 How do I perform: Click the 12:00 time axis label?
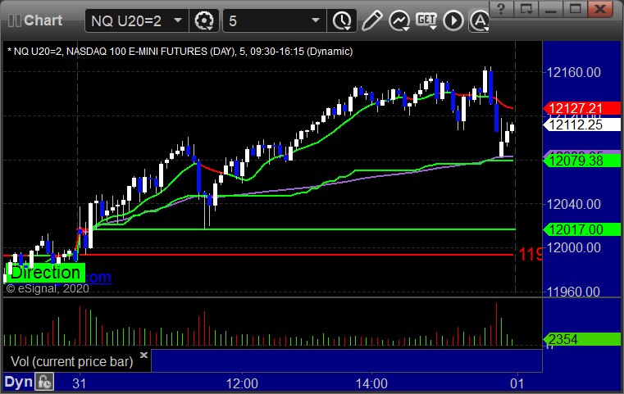242,383
